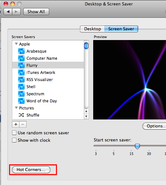166x185 pixels.
Task: Open Hot Corners settings
Action: (x=31, y=170)
